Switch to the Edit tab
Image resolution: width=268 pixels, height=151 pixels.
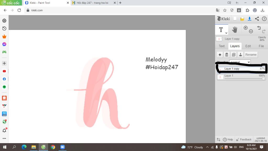coord(248,46)
